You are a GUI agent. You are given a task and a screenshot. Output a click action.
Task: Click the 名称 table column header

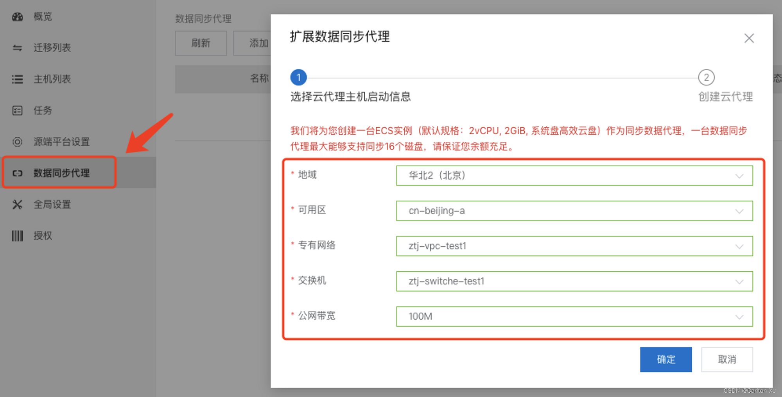(259, 78)
